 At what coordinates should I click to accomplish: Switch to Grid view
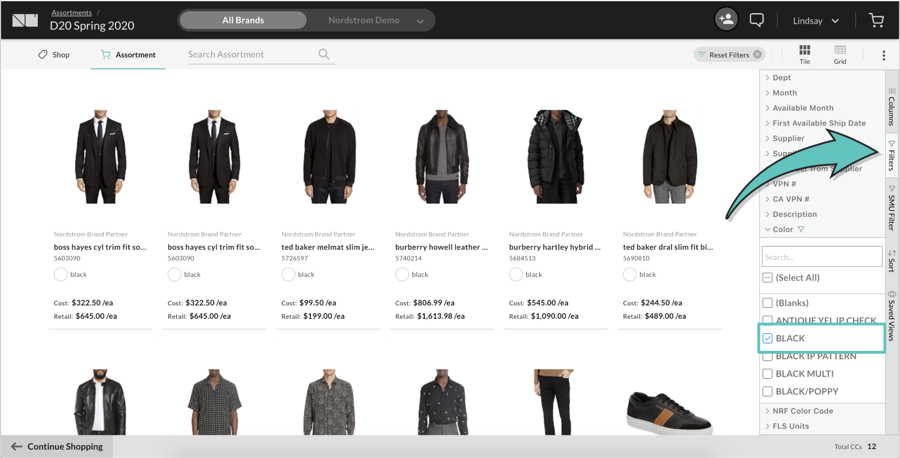[840, 54]
